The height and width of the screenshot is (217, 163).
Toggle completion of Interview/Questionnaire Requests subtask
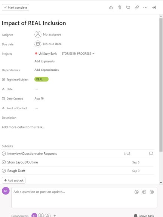tap(4, 154)
